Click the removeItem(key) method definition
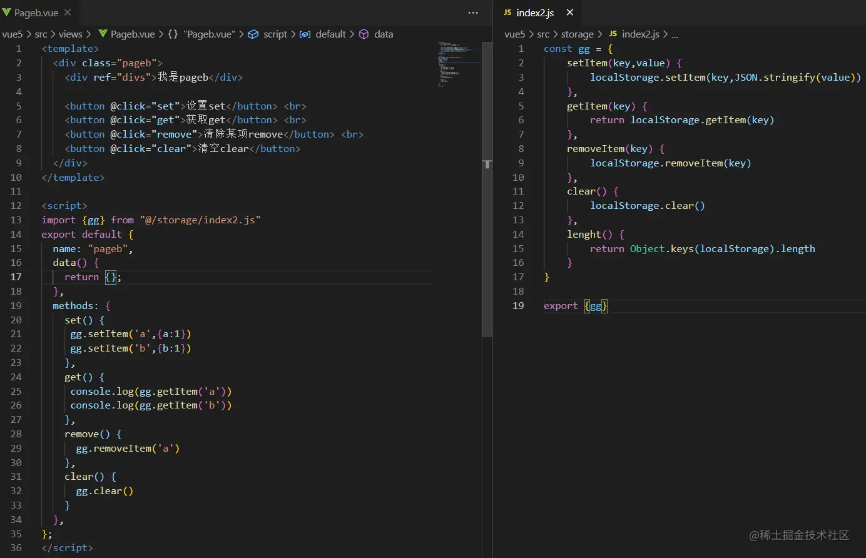866x558 pixels. click(616, 149)
